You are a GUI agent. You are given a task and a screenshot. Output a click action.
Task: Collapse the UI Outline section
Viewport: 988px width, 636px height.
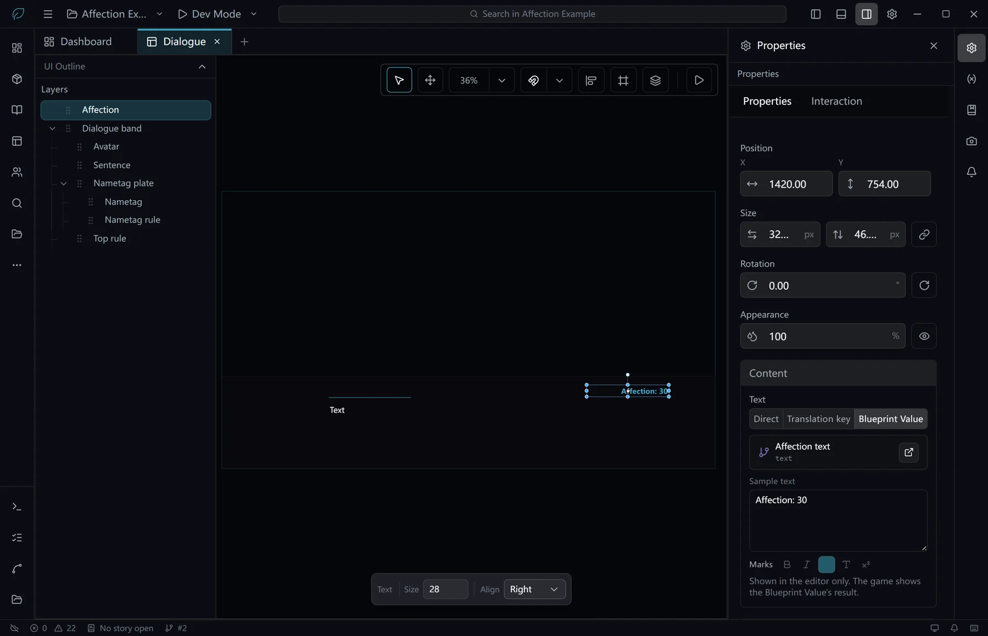202,66
